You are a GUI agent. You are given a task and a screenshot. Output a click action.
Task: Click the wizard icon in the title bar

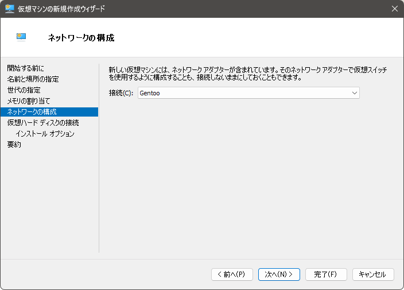click(10, 9)
